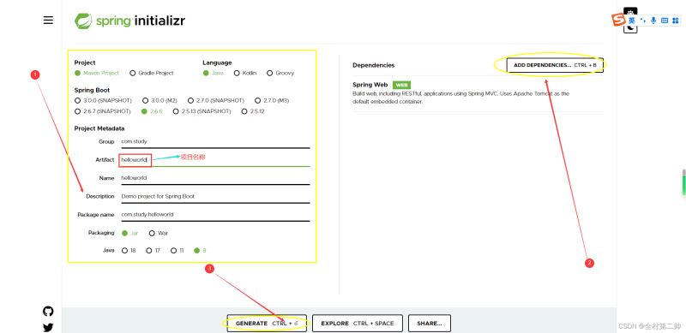Click the Sogou microphone voice icon
Image resolution: width=686 pixels, height=333 pixels.
coord(653,21)
